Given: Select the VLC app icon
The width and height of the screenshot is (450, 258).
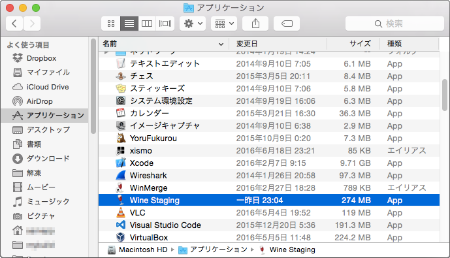Looking at the screenshot, I should pos(121,213).
